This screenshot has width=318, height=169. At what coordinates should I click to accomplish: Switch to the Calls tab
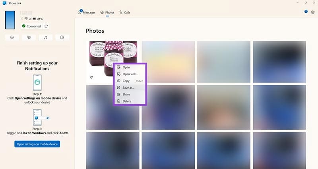124,13
